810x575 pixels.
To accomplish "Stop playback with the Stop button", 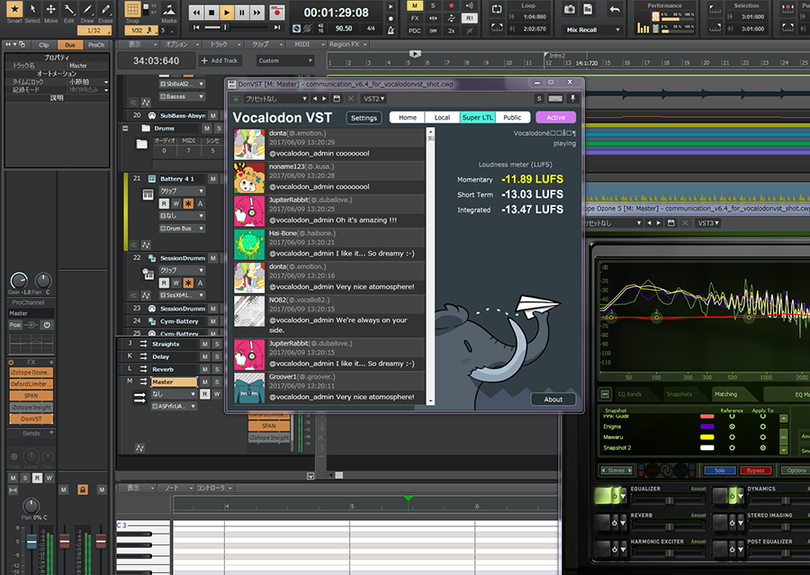I will coord(211,12).
